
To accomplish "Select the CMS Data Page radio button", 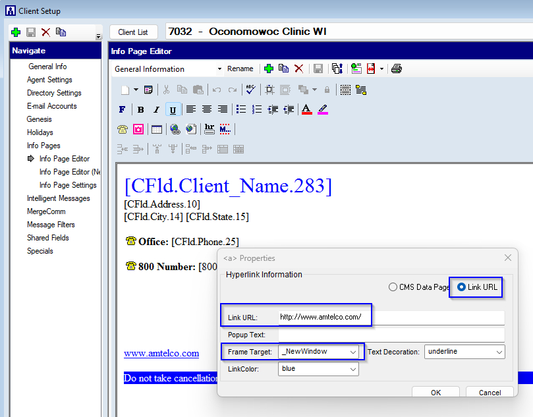I will point(393,287).
